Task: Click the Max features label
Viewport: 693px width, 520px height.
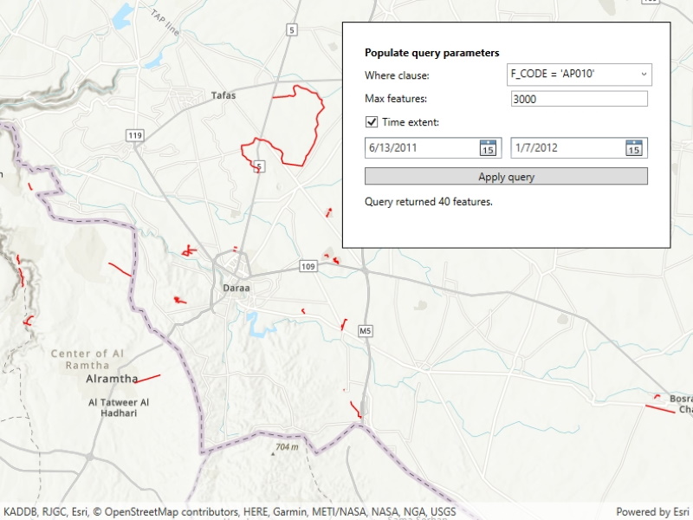Action: pos(396,99)
